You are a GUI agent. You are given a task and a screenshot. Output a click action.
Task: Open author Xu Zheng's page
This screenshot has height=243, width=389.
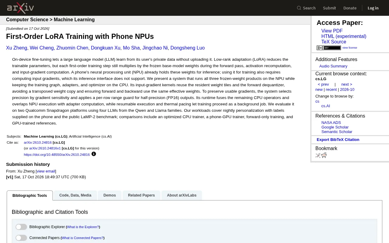pyautogui.click(x=17, y=48)
